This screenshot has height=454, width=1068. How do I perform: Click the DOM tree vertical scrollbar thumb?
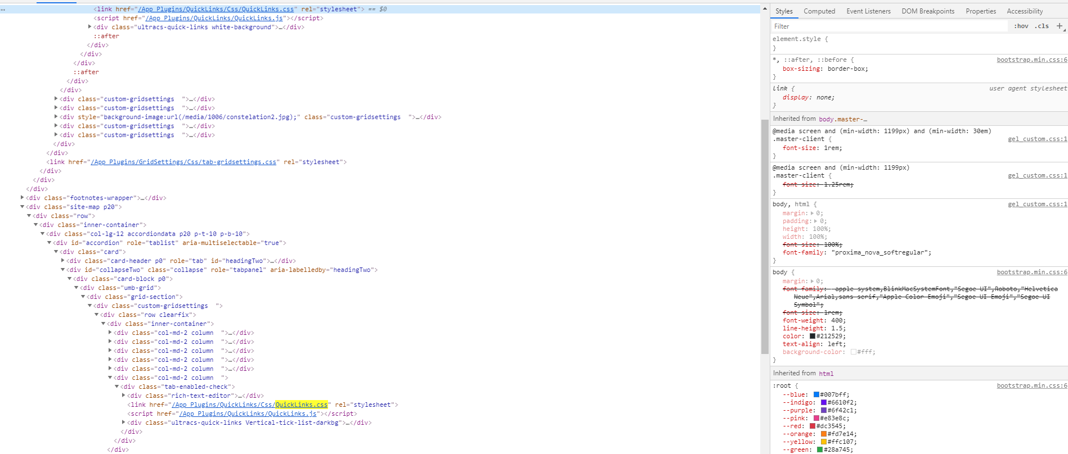point(765,236)
